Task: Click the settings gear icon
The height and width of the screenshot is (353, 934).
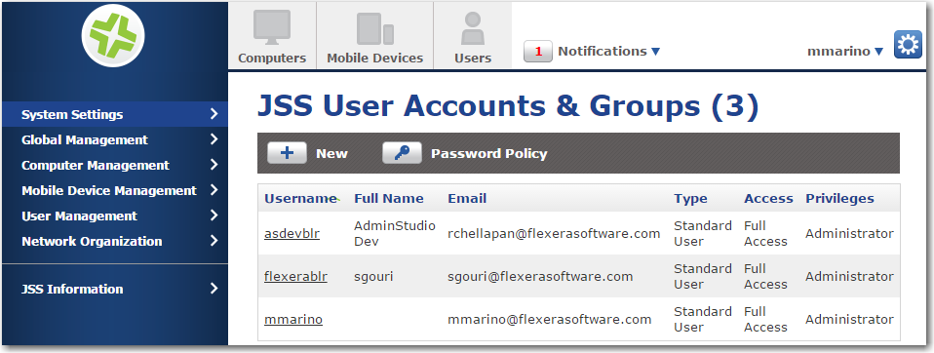Action: click(x=908, y=45)
